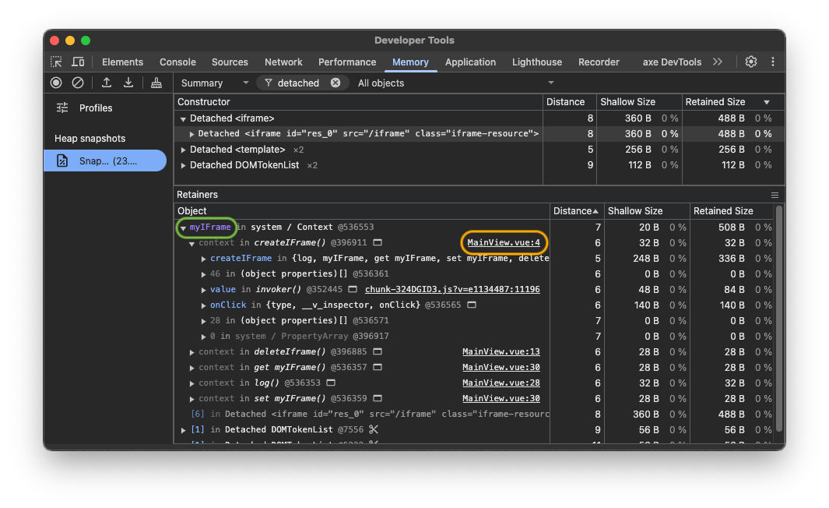Switch to the Performance tab
The image size is (829, 508).
point(347,62)
